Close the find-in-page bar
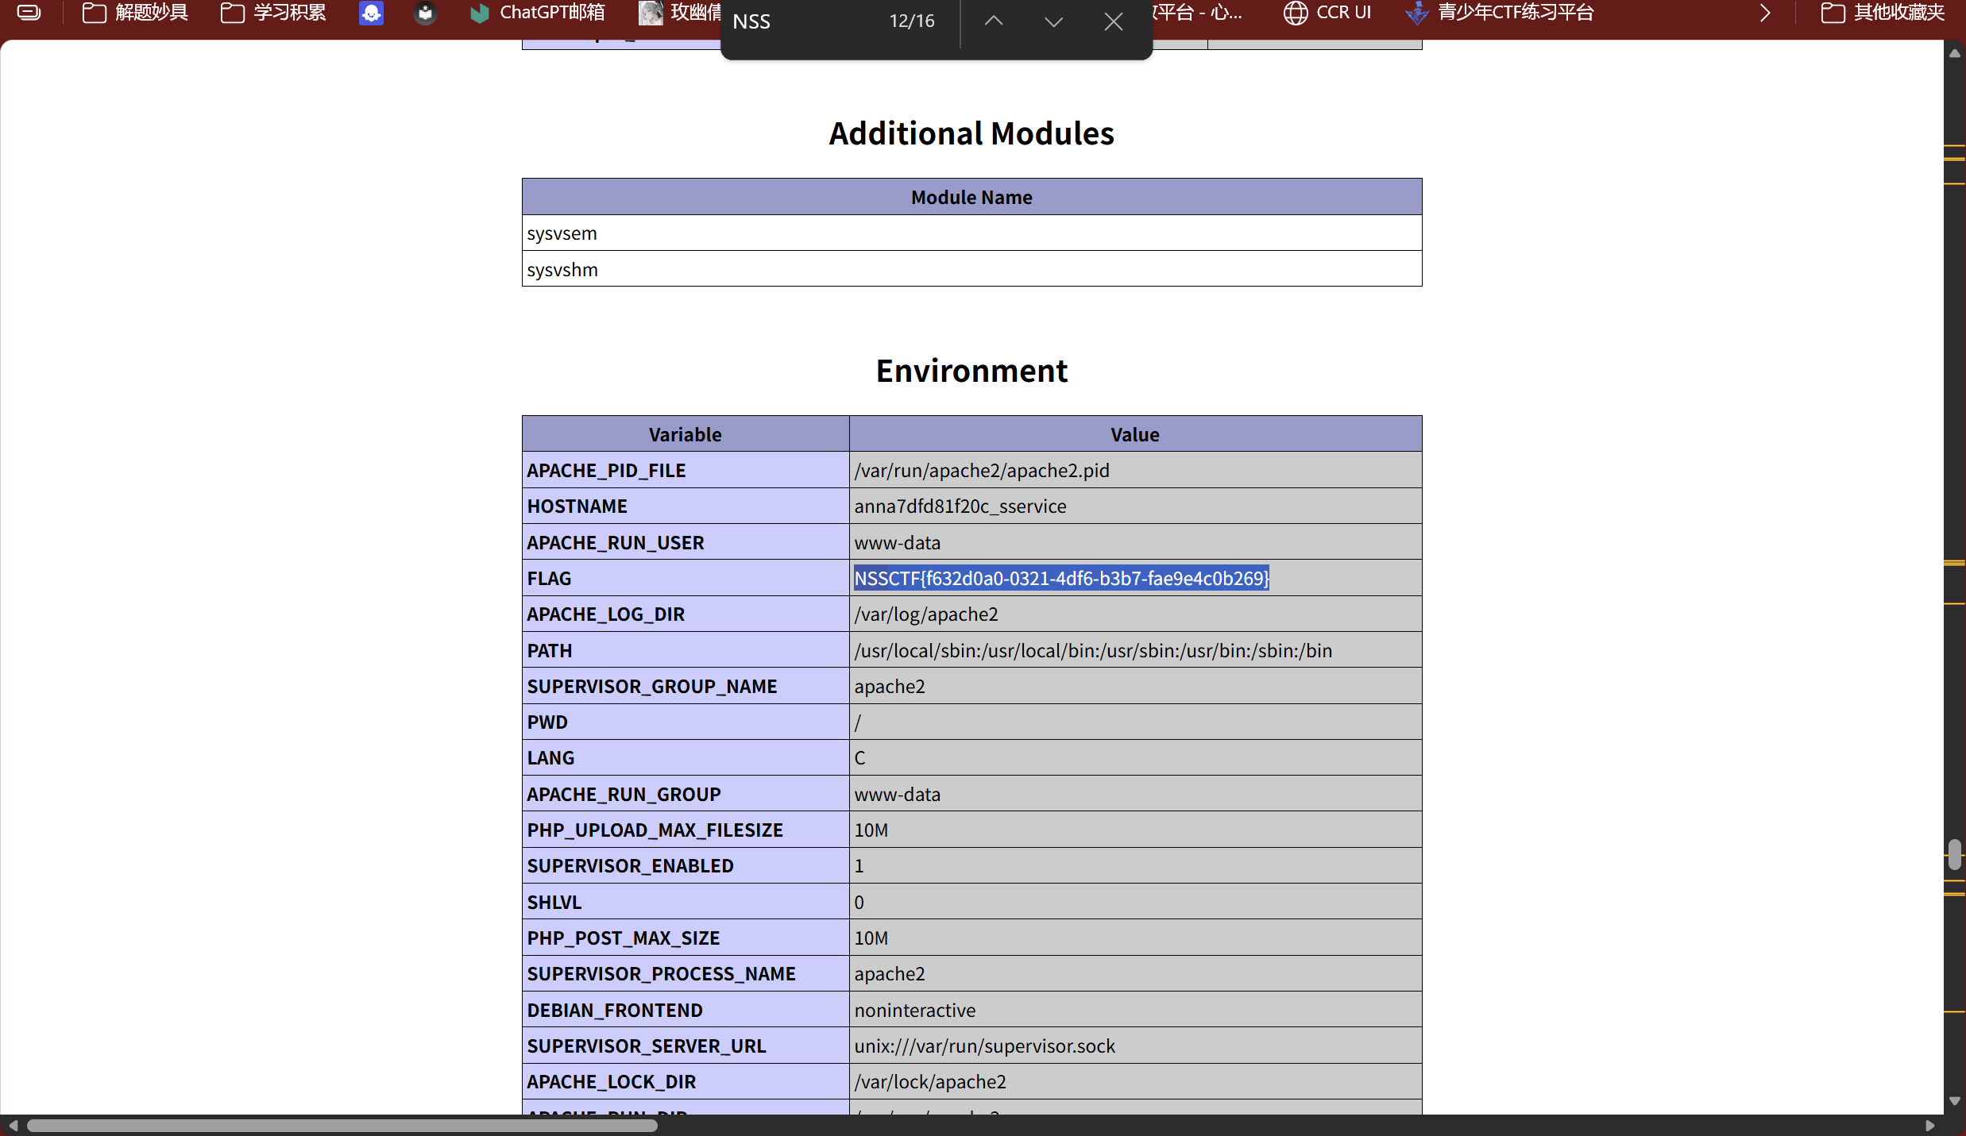This screenshot has width=1966, height=1136. (x=1113, y=21)
